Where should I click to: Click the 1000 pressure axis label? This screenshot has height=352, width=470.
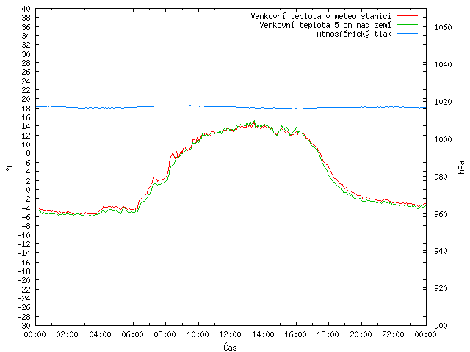click(443, 140)
